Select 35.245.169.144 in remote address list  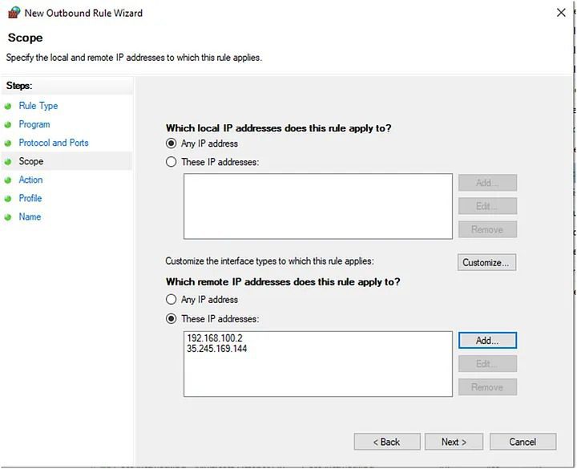pos(216,349)
